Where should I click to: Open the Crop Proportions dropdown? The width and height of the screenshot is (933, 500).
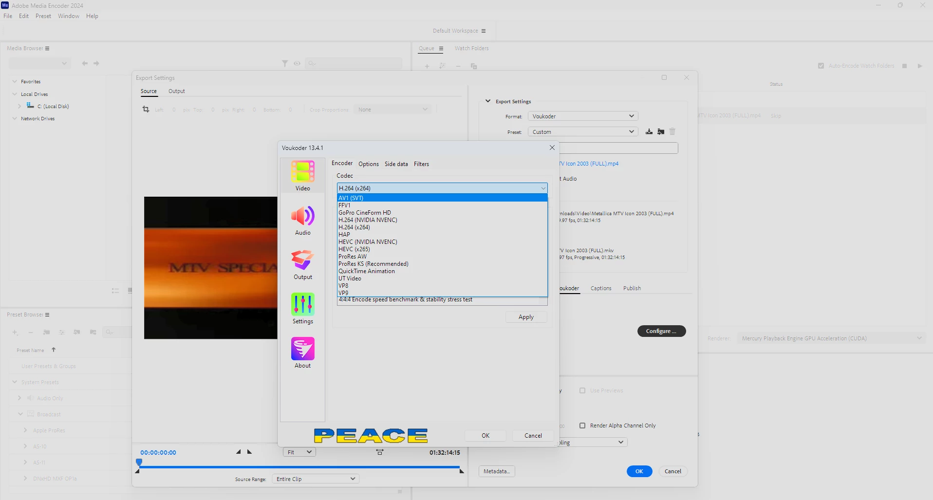392,110
